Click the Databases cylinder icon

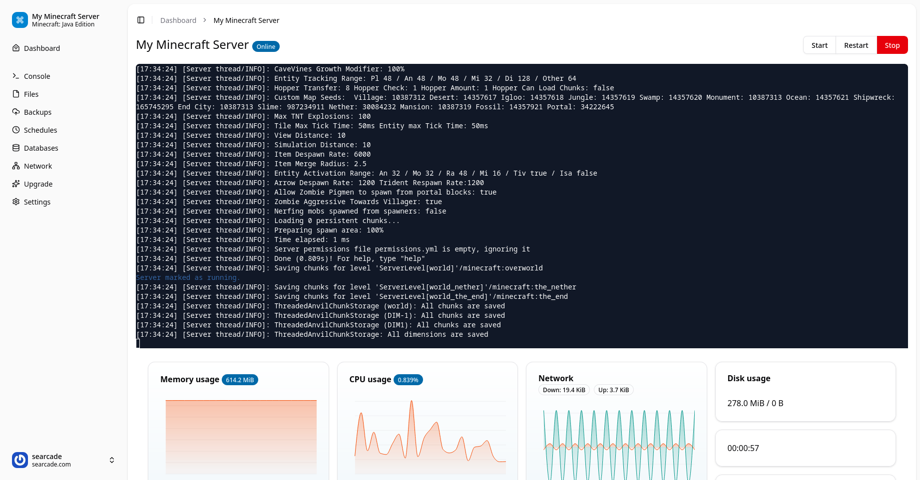[16, 148]
